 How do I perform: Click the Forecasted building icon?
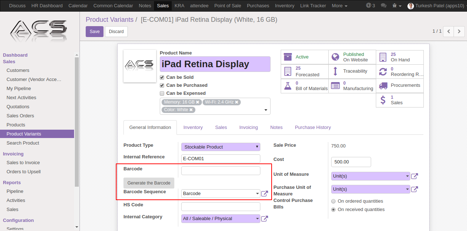pos(288,71)
